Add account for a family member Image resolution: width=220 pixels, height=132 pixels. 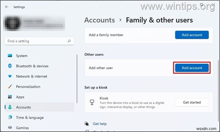pyautogui.click(x=192, y=35)
